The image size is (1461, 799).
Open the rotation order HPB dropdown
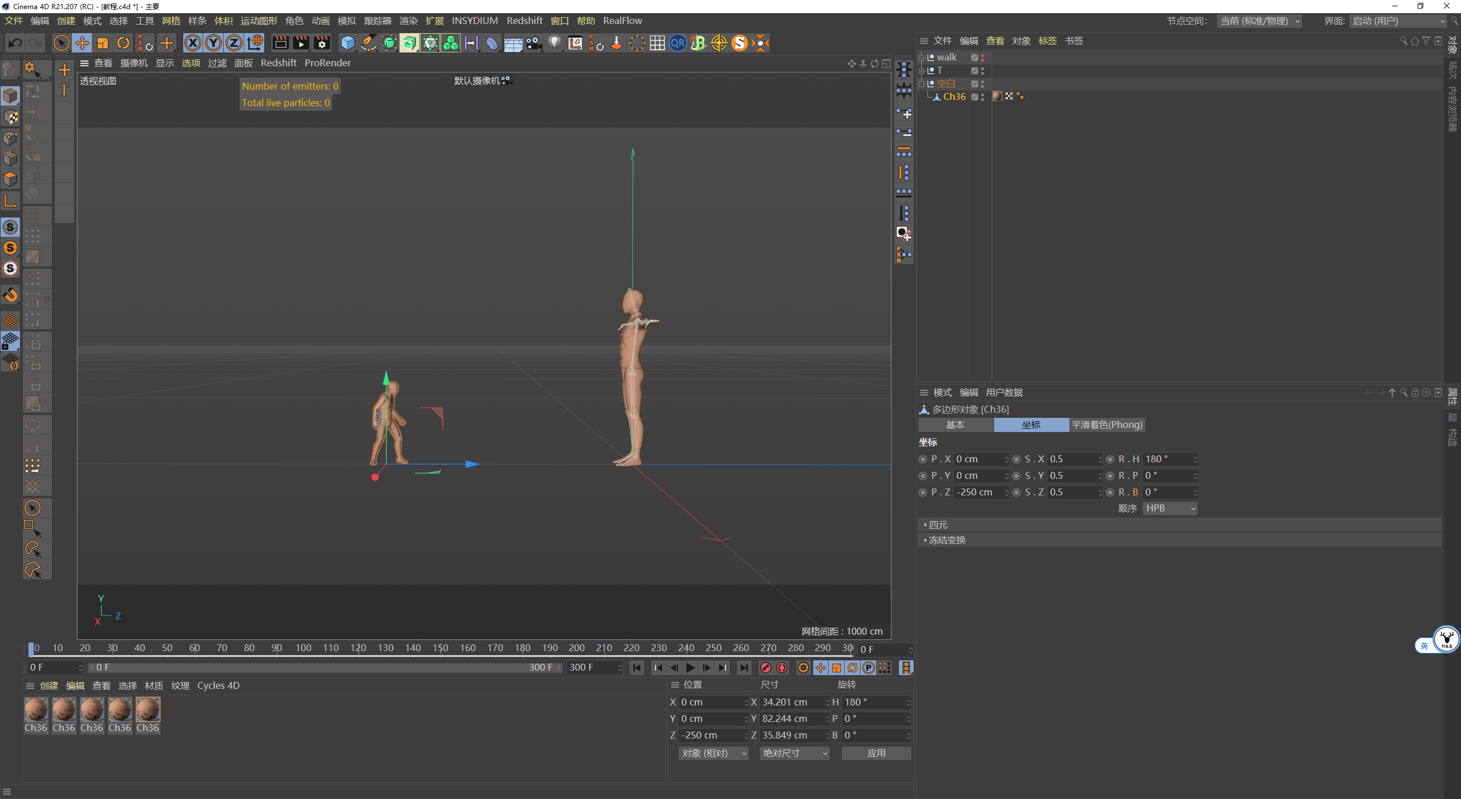pos(1169,509)
